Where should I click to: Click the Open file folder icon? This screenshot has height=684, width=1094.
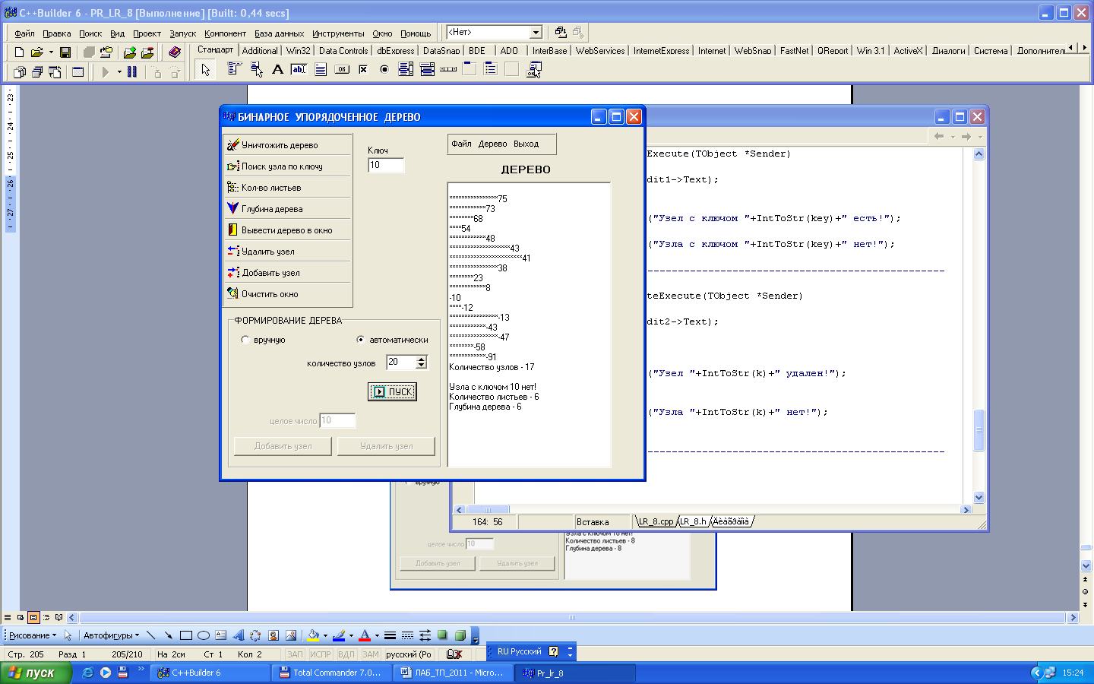pos(36,52)
